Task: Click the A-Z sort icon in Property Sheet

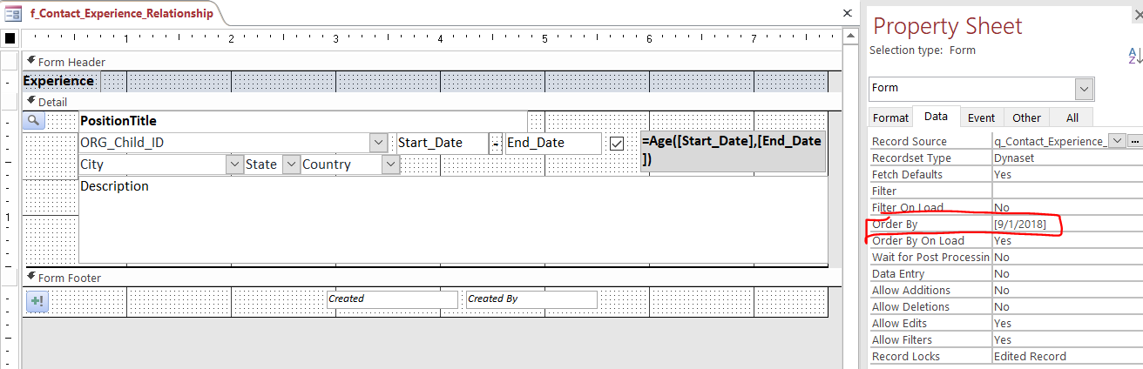Action: 1135,56
